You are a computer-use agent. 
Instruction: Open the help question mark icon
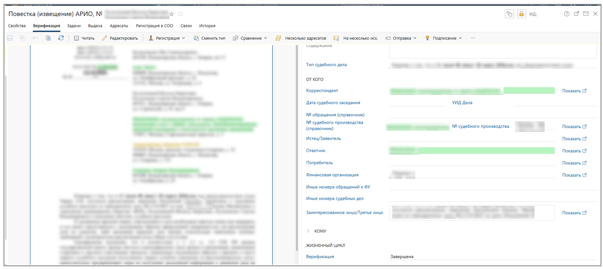tap(567, 14)
